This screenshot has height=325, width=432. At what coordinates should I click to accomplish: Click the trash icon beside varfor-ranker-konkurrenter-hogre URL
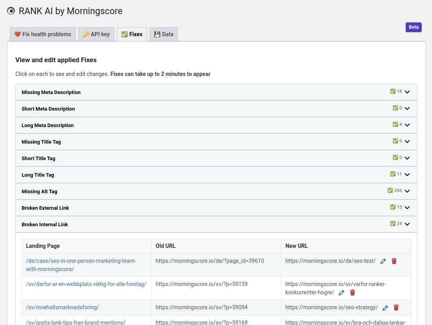tap(352, 293)
